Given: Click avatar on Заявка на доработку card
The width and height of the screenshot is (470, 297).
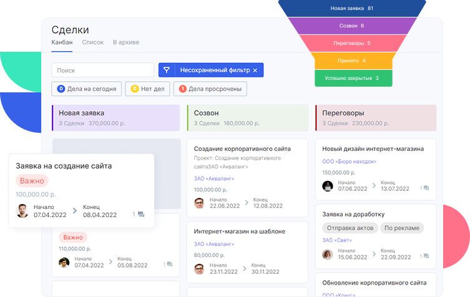Looking at the screenshot, I should (328, 254).
